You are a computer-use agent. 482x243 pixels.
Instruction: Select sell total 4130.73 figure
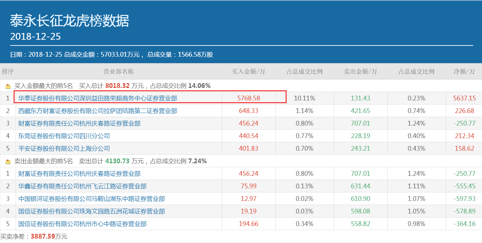(117, 161)
